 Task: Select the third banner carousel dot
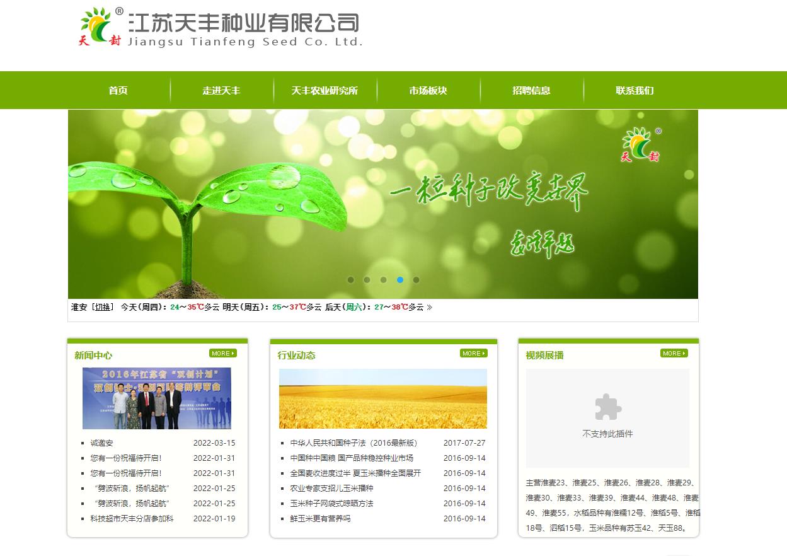384,280
